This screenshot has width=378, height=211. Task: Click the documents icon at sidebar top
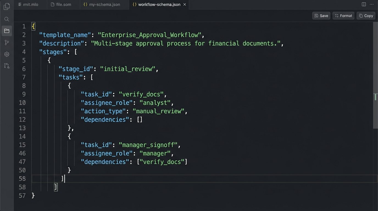[7, 6]
